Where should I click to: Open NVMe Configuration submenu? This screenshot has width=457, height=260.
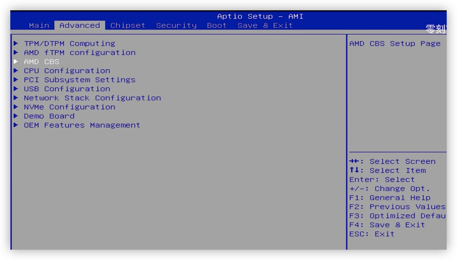70,107
